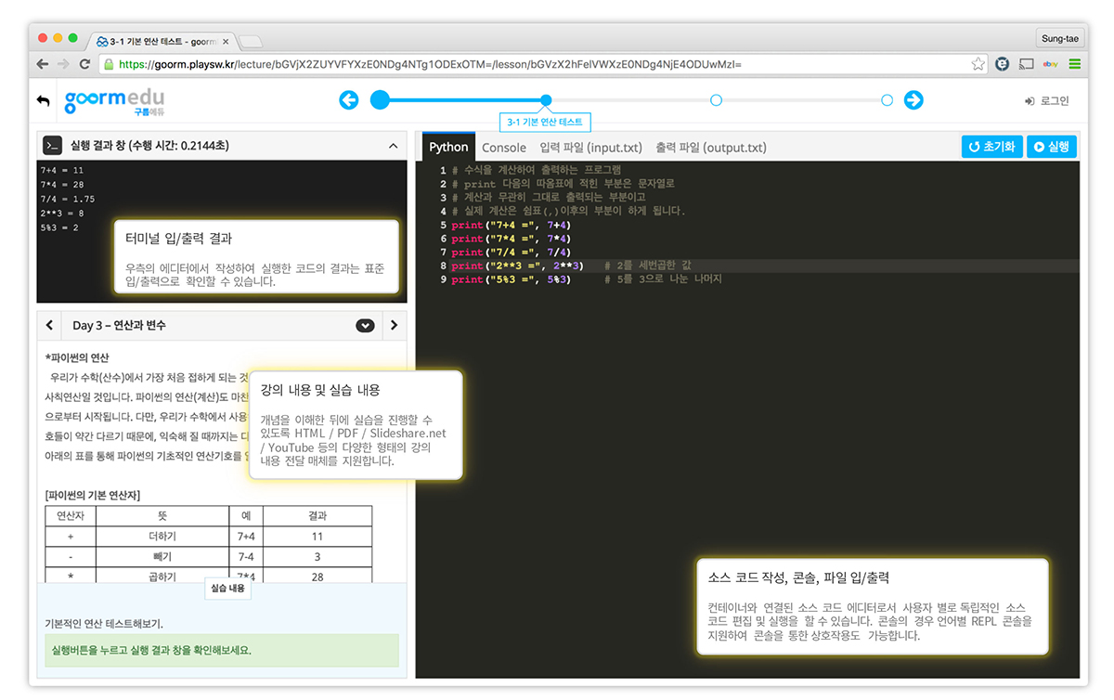Collapse the execution results panel
Screen dimensions: 1114x700
click(x=393, y=146)
